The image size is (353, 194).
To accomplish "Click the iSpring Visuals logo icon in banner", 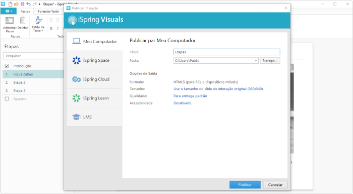I will (x=72, y=20).
